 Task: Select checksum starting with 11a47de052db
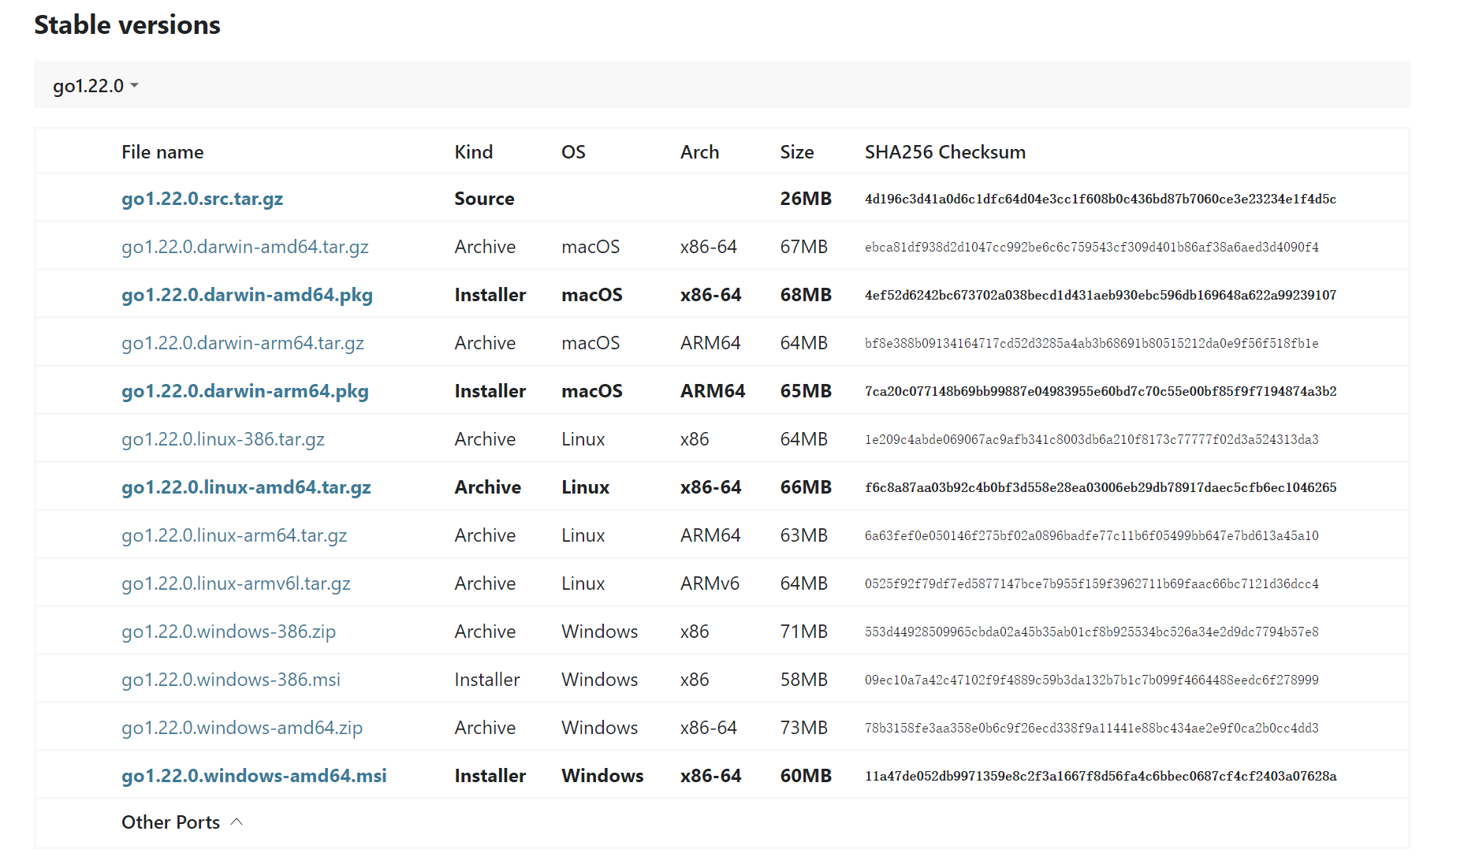click(1101, 776)
